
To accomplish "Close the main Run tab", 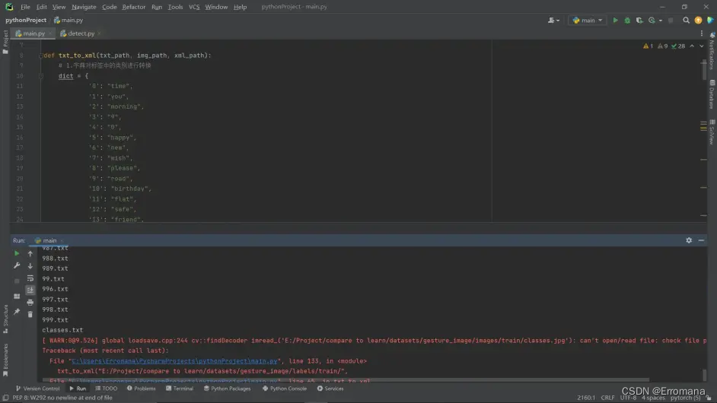I will coord(62,241).
